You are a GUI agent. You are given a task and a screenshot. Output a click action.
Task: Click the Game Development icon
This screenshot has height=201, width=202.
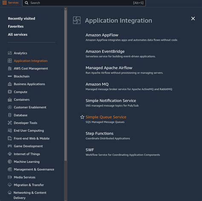click(10, 146)
